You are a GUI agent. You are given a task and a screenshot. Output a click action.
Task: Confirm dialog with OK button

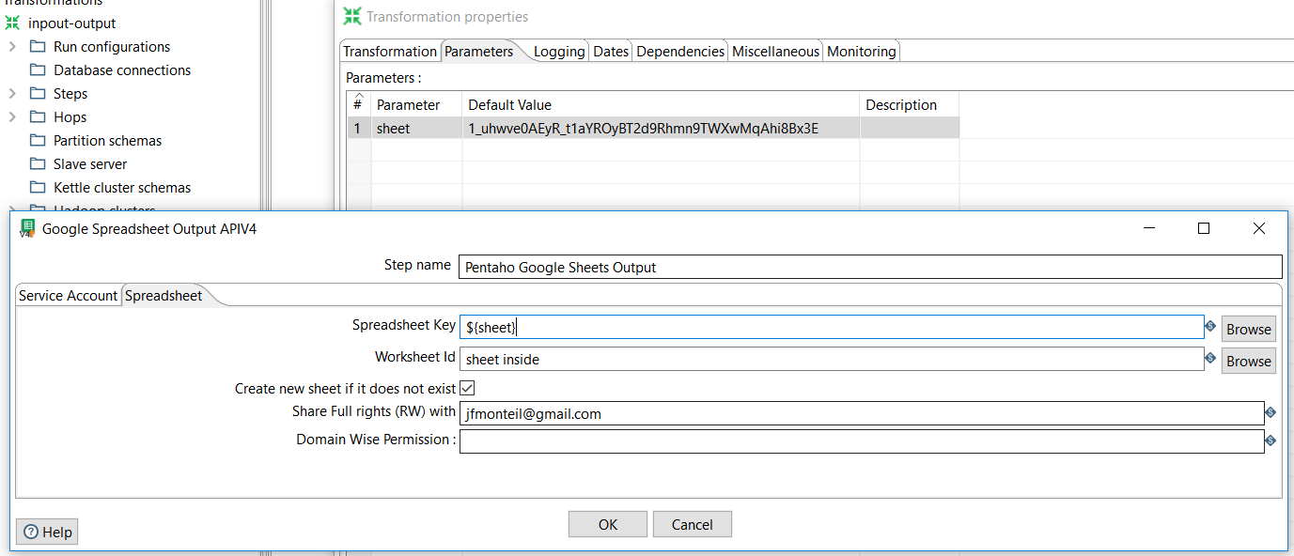click(608, 524)
